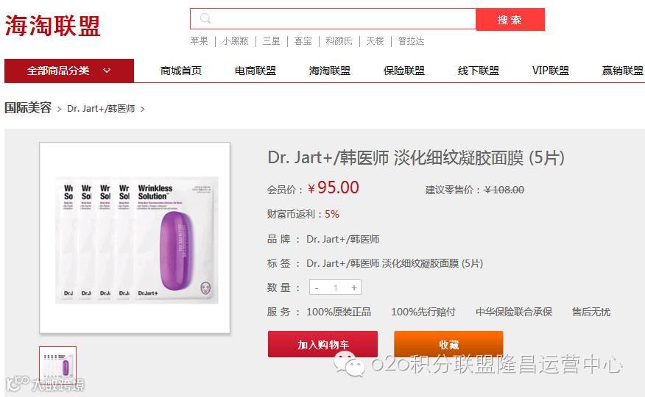
Task: Decrease quantity with the minus button
Action: (317, 287)
